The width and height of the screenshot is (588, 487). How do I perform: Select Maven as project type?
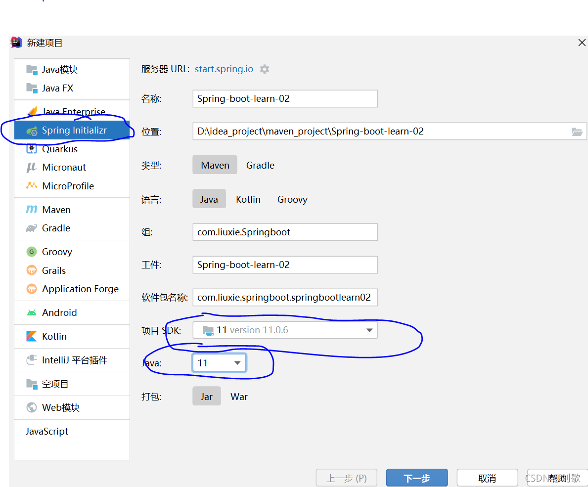click(215, 165)
